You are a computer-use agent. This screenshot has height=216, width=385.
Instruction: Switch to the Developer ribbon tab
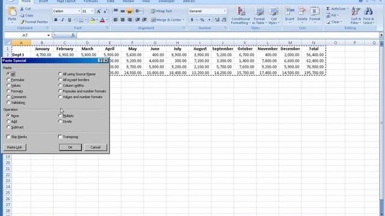point(167,1)
